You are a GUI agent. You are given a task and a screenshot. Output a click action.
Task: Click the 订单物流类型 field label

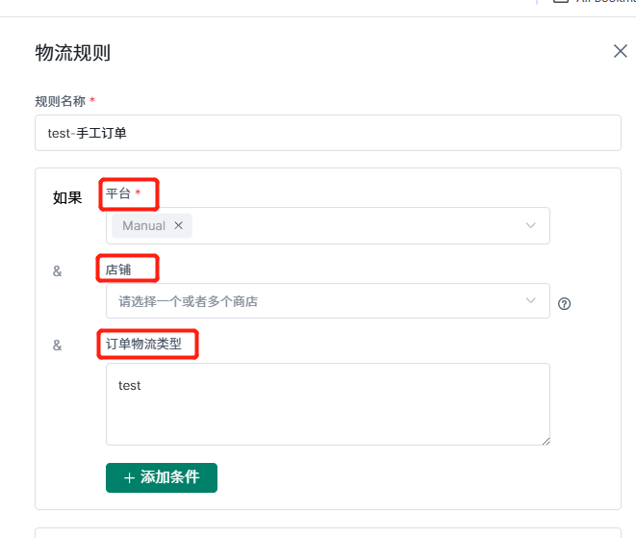point(143,344)
